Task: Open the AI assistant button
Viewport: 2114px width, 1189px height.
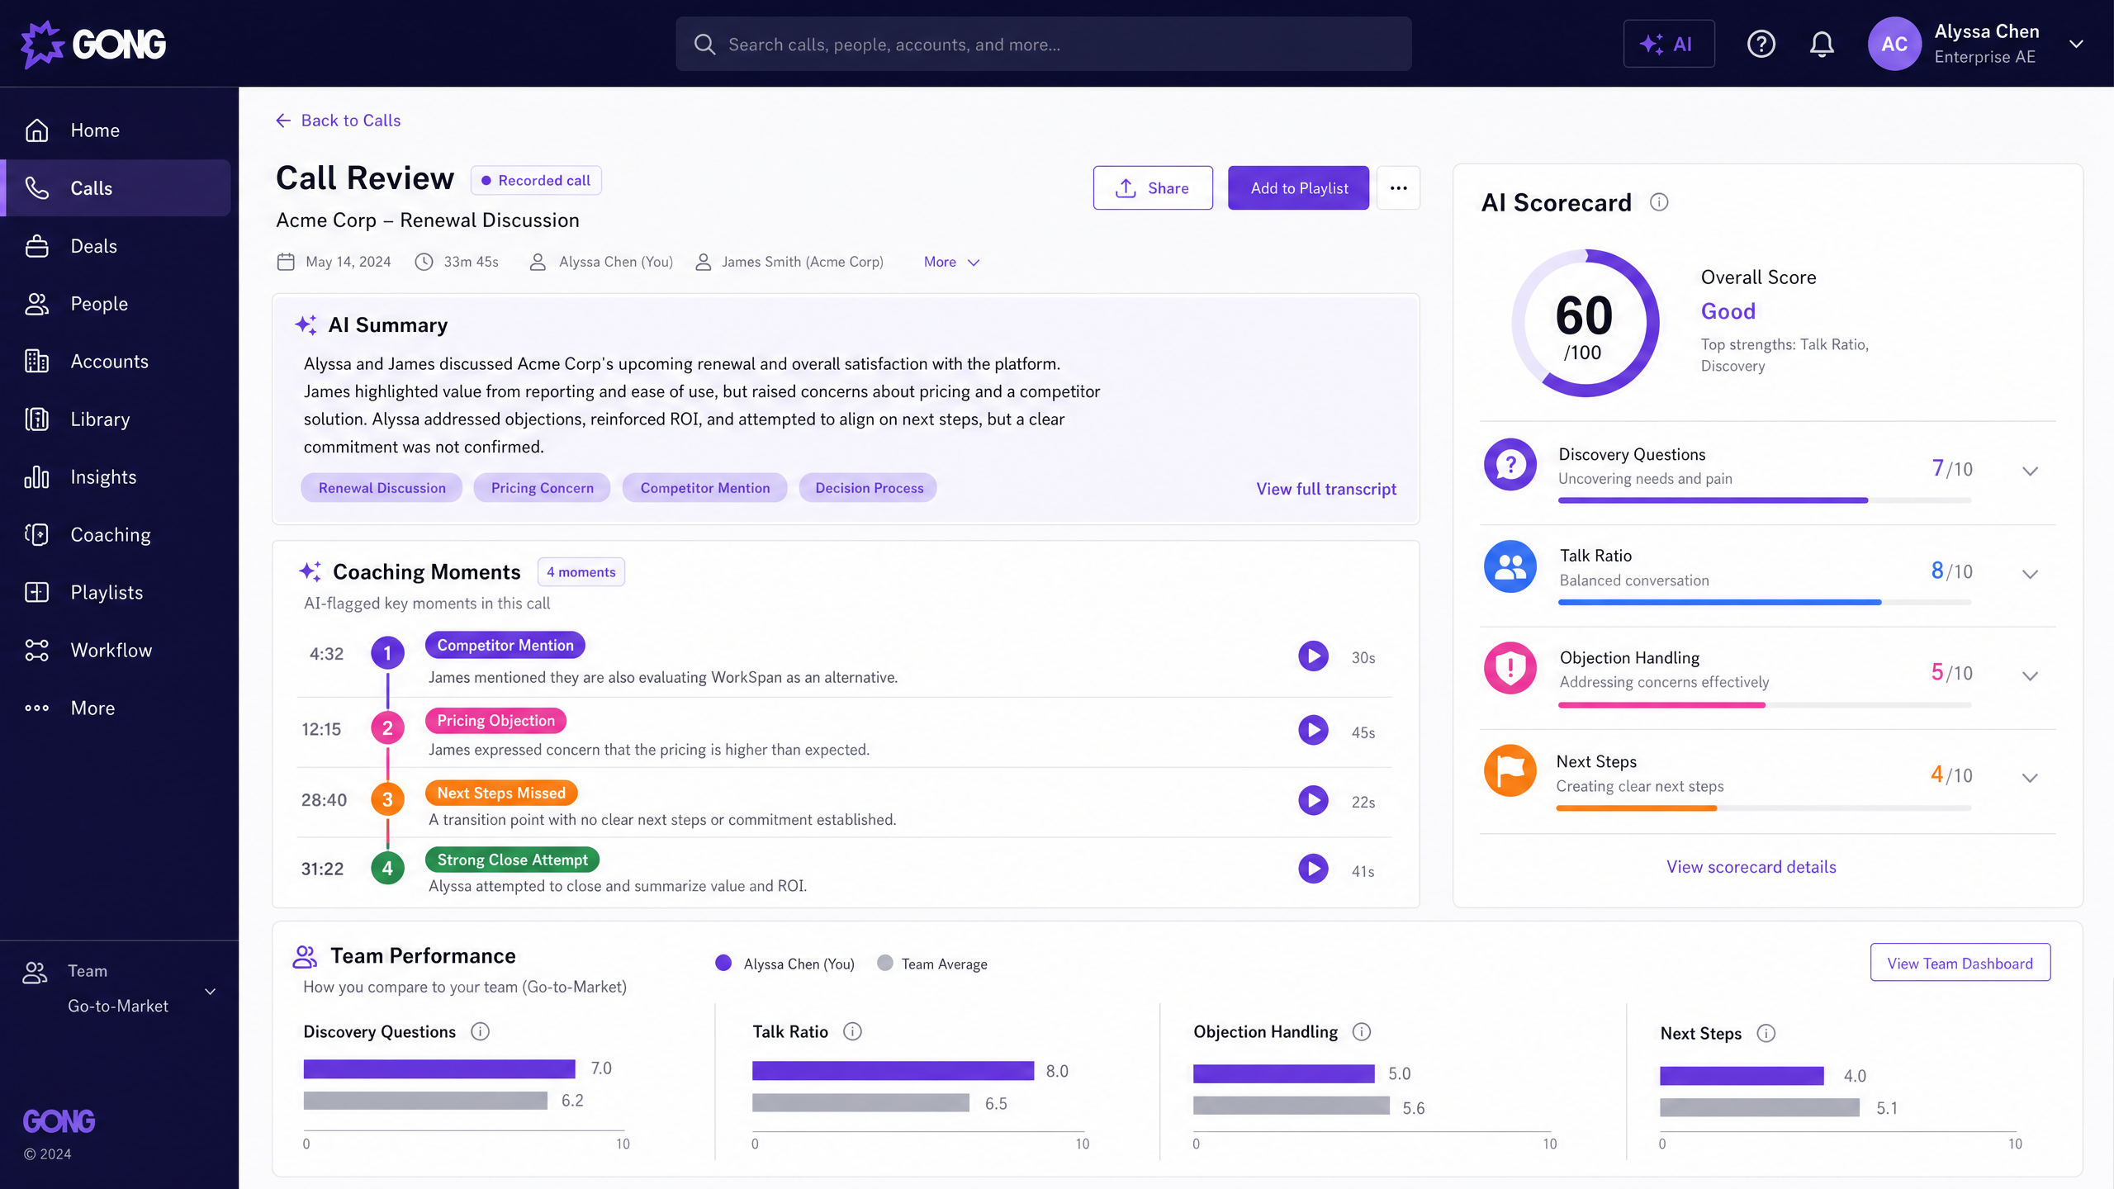Action: [1668, 44]
